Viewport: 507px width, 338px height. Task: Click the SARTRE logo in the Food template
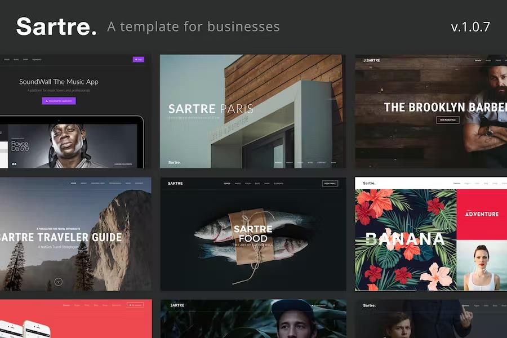tap(176, 184)
